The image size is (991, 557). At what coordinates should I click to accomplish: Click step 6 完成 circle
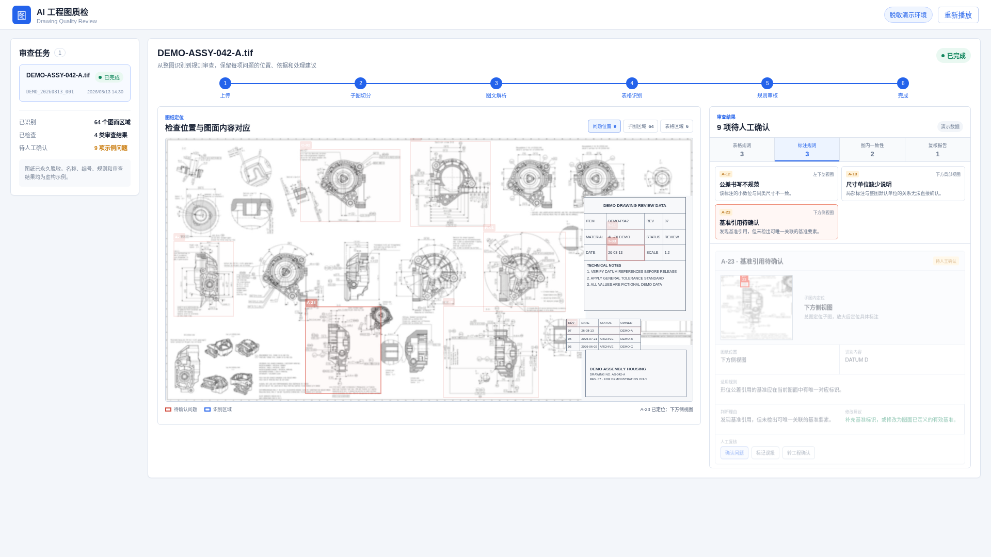(903, 84)
